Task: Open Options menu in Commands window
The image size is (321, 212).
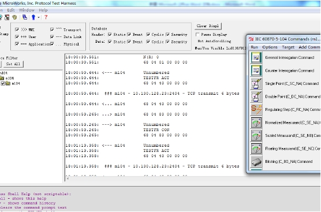Action: (270, 47)
